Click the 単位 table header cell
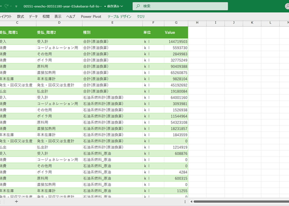The width and height of the screenshot is (289, 206). [x=153, y=32]
